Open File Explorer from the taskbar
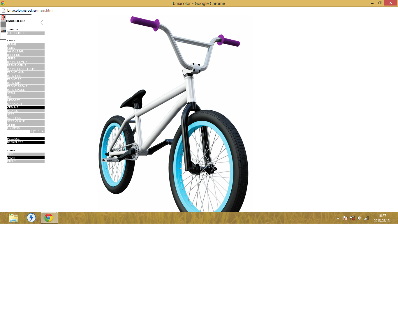398x327 pixels. 13,218
